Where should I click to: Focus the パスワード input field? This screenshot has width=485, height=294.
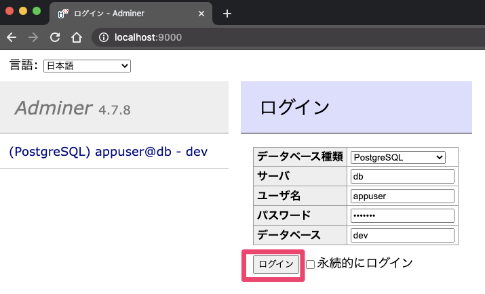tap(402, 215)
